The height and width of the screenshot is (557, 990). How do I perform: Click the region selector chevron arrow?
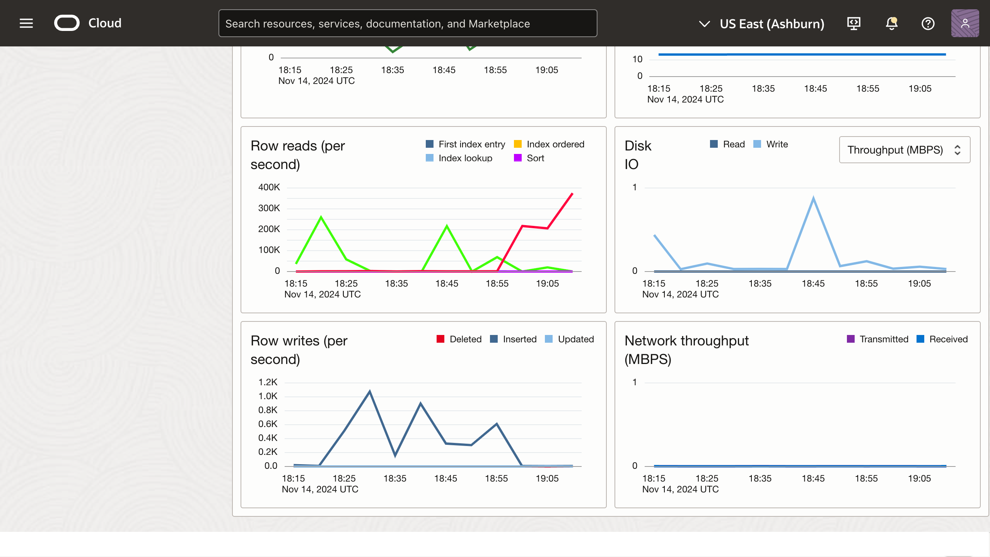(704, 24)
